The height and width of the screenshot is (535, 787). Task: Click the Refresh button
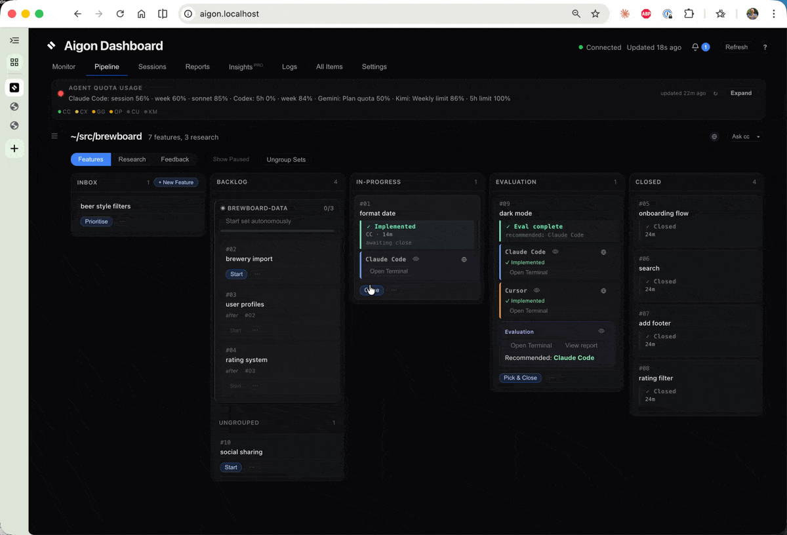coord(737,47)
